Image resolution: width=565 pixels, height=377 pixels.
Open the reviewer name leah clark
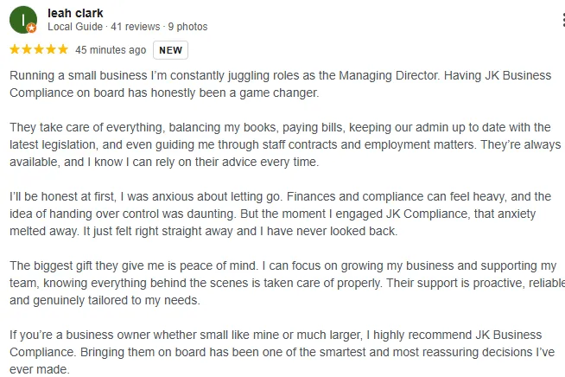pyautogui.click(x=76, y=13)
